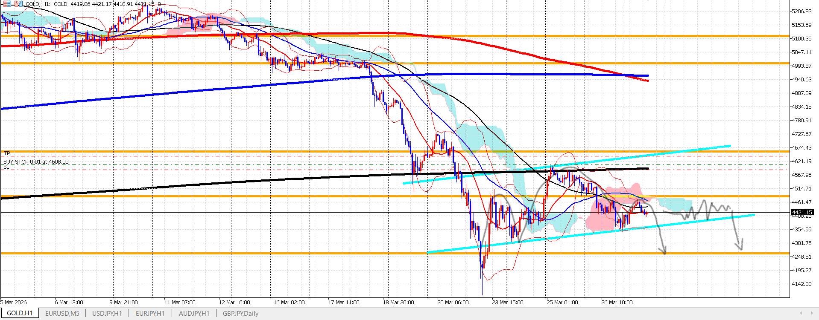Select the EURJPY,H1 chart tab
This screenshot has height=320, width=819.
coord(150,314)
